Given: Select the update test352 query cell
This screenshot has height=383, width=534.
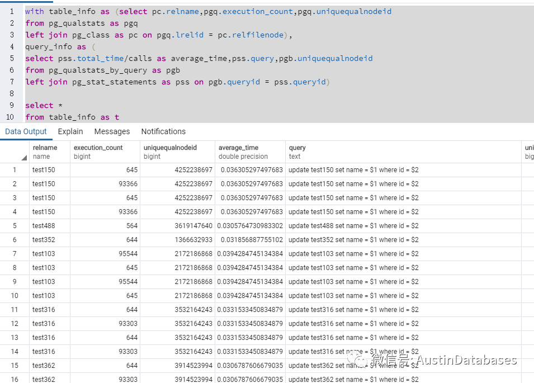Looking at the screenshot, I should pyautogui.click(x=353, y=240).
